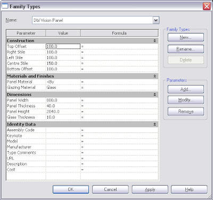Click the Add... parameter button

click(x=186, y=89)
